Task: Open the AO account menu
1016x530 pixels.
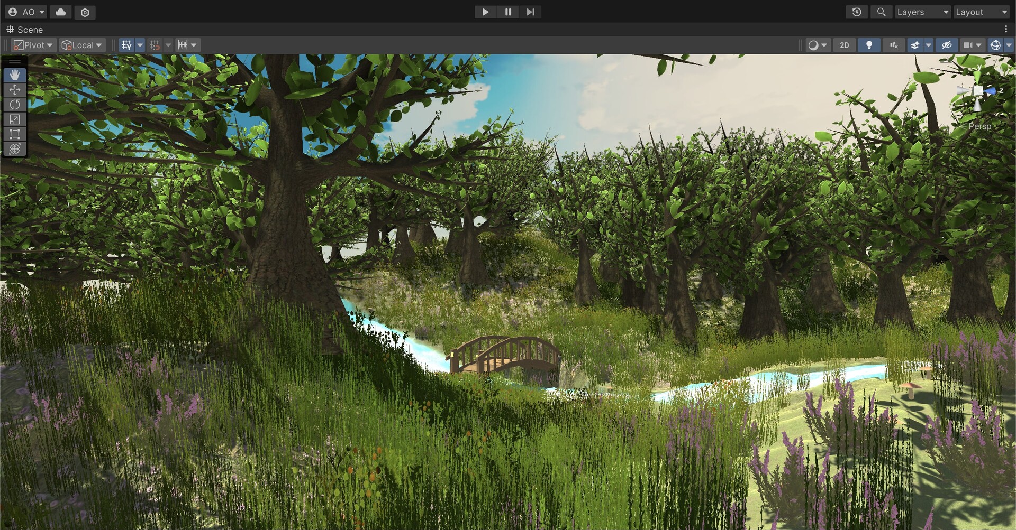Action: coord(25,12)
